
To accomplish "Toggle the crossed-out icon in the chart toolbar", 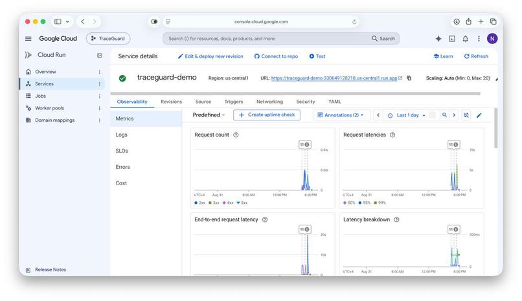I will pyautogui.click(x=466, y=115).
